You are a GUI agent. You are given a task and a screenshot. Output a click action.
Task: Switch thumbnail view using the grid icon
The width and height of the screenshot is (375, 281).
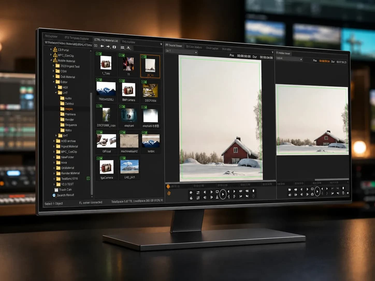pyautogui.click(x=122, y=48)
